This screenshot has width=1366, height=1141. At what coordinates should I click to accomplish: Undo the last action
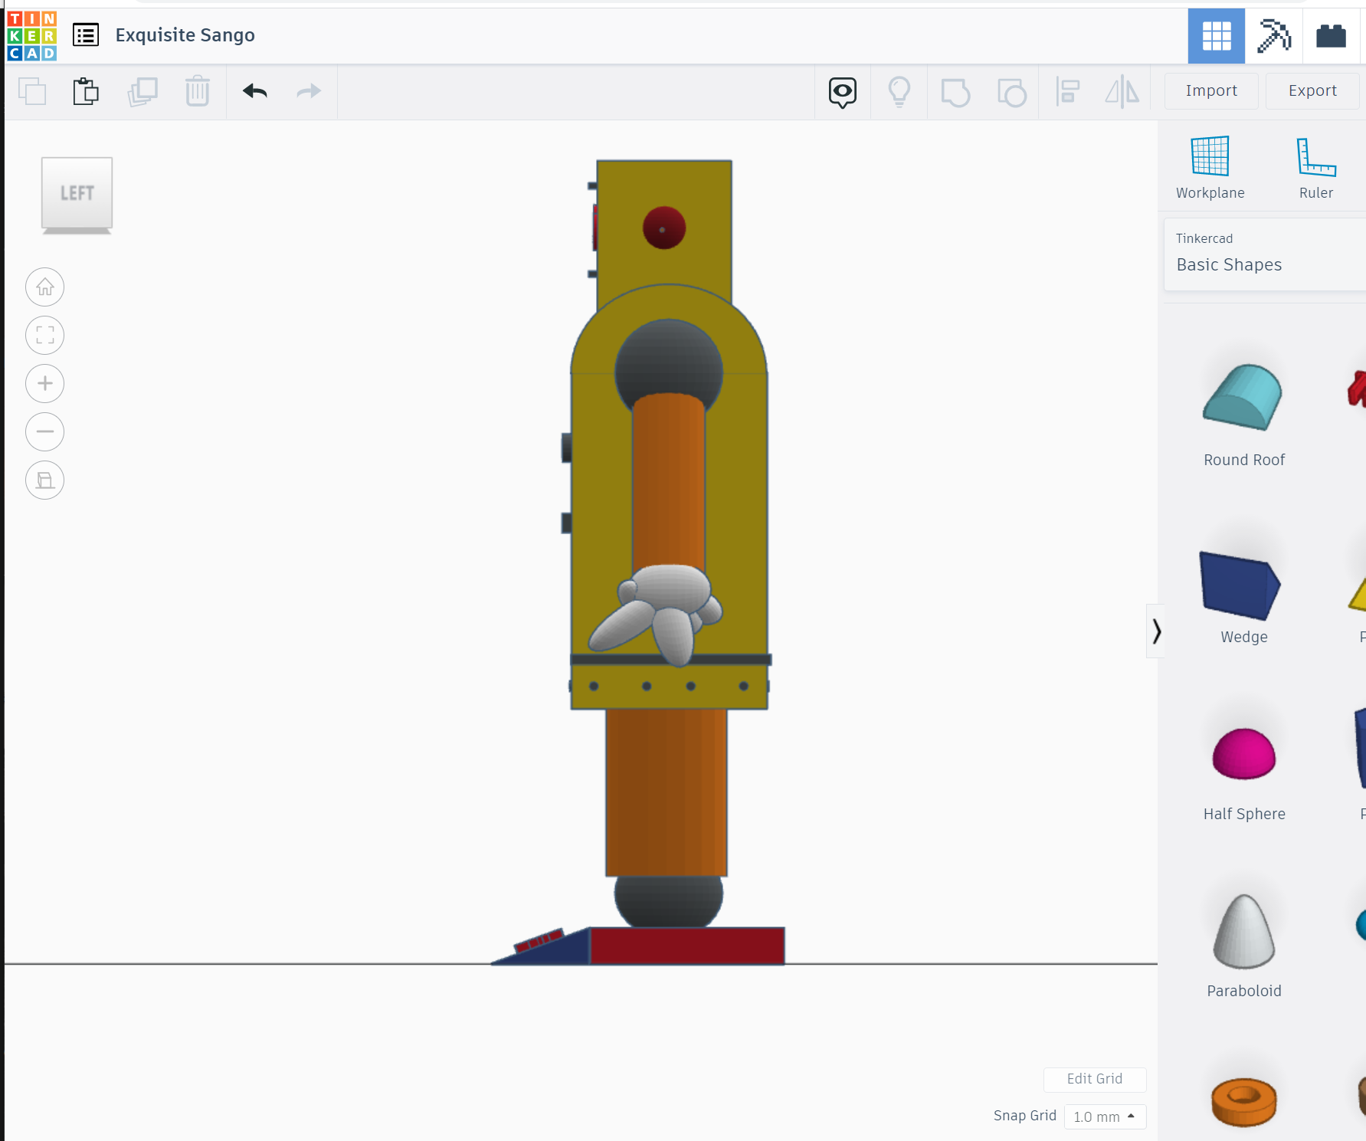(x=255, y=91)
